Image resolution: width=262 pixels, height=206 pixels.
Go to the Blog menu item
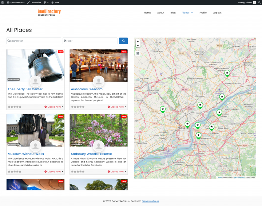[173, 13]
